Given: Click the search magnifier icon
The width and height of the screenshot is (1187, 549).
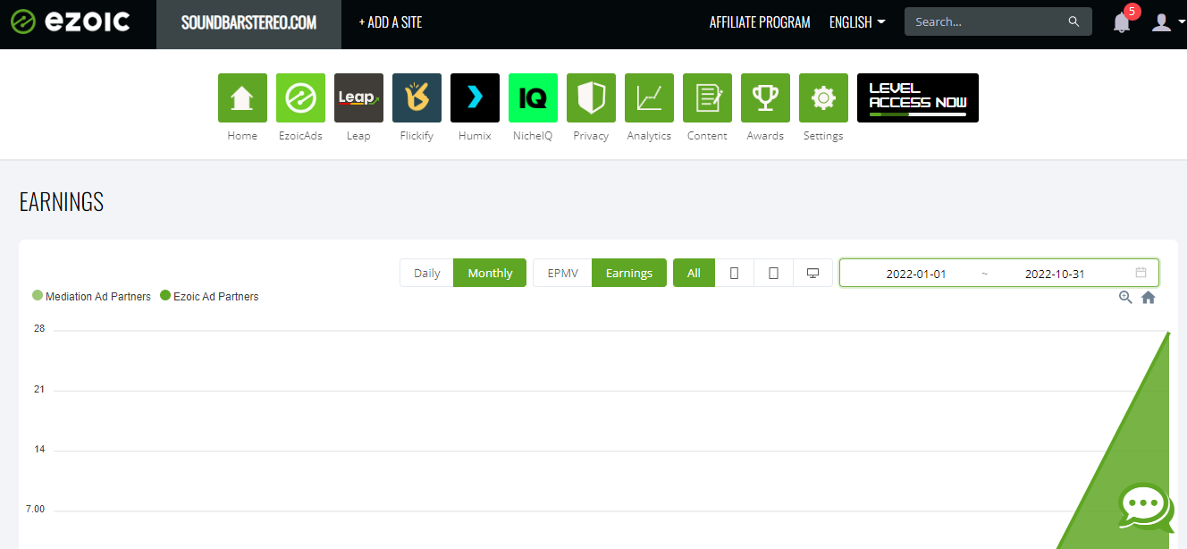Looking at the screenshot, I should (1073, 21).
